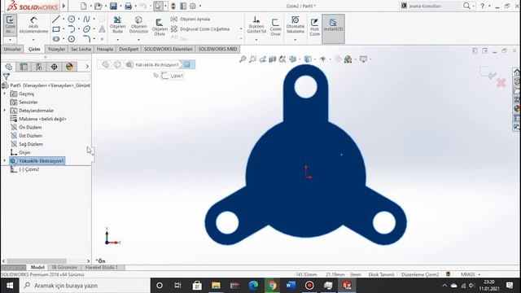
Task: Expand the Geçmiş tree node
Action: point(4,94)
